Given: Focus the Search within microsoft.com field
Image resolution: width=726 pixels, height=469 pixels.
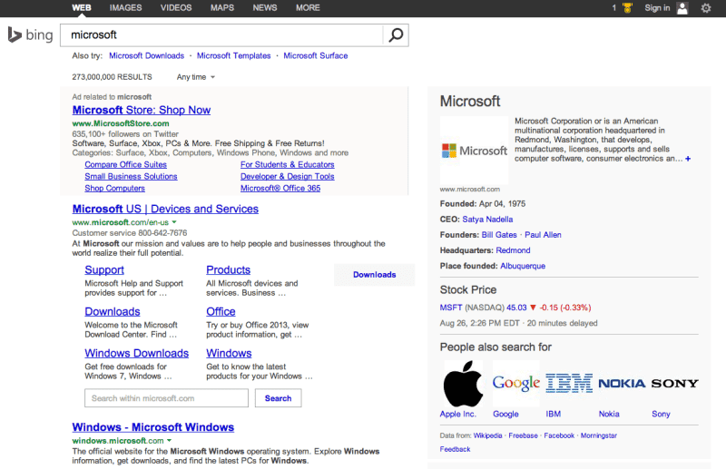Looking at the screenshot, I should coord(166,398).
